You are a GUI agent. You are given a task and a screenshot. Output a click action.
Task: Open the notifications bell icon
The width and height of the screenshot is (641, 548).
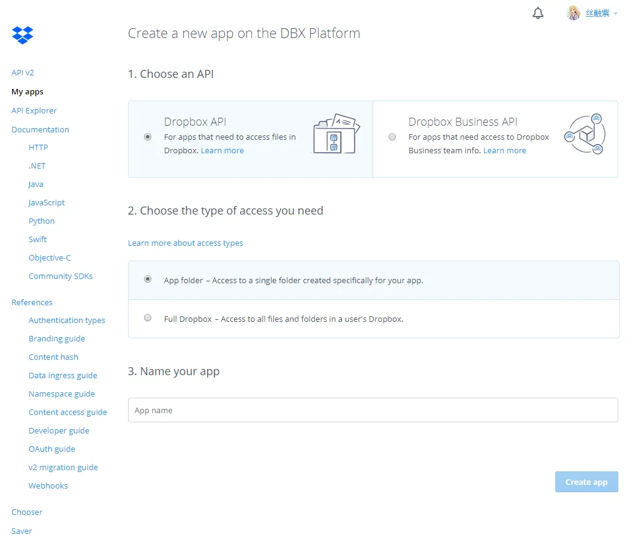click(538, 13)
